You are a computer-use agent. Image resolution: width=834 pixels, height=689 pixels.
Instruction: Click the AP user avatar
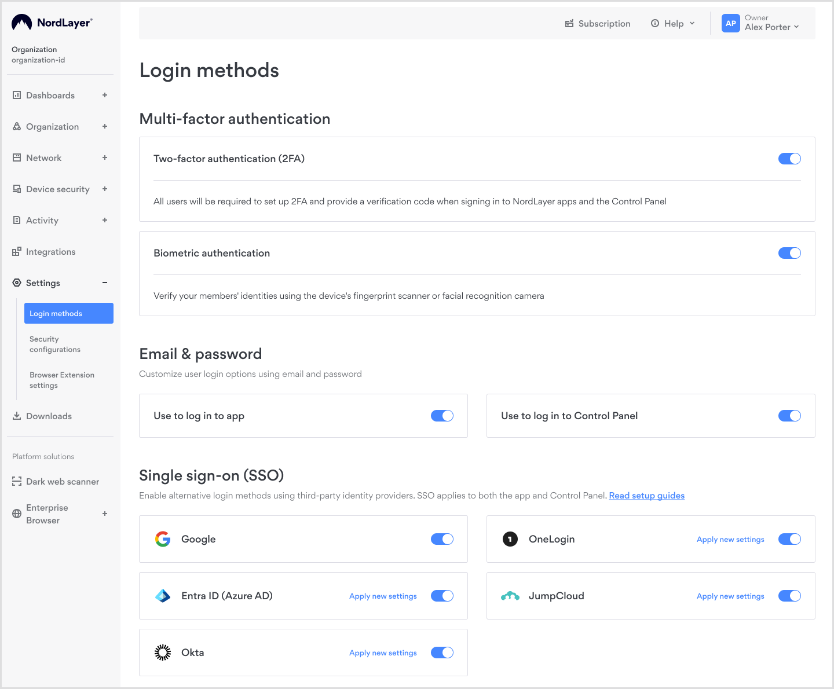coord(730,23)
